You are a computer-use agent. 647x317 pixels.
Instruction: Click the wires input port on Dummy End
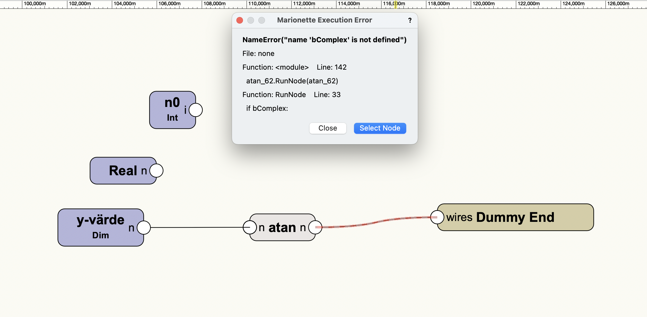click(438, 217)
